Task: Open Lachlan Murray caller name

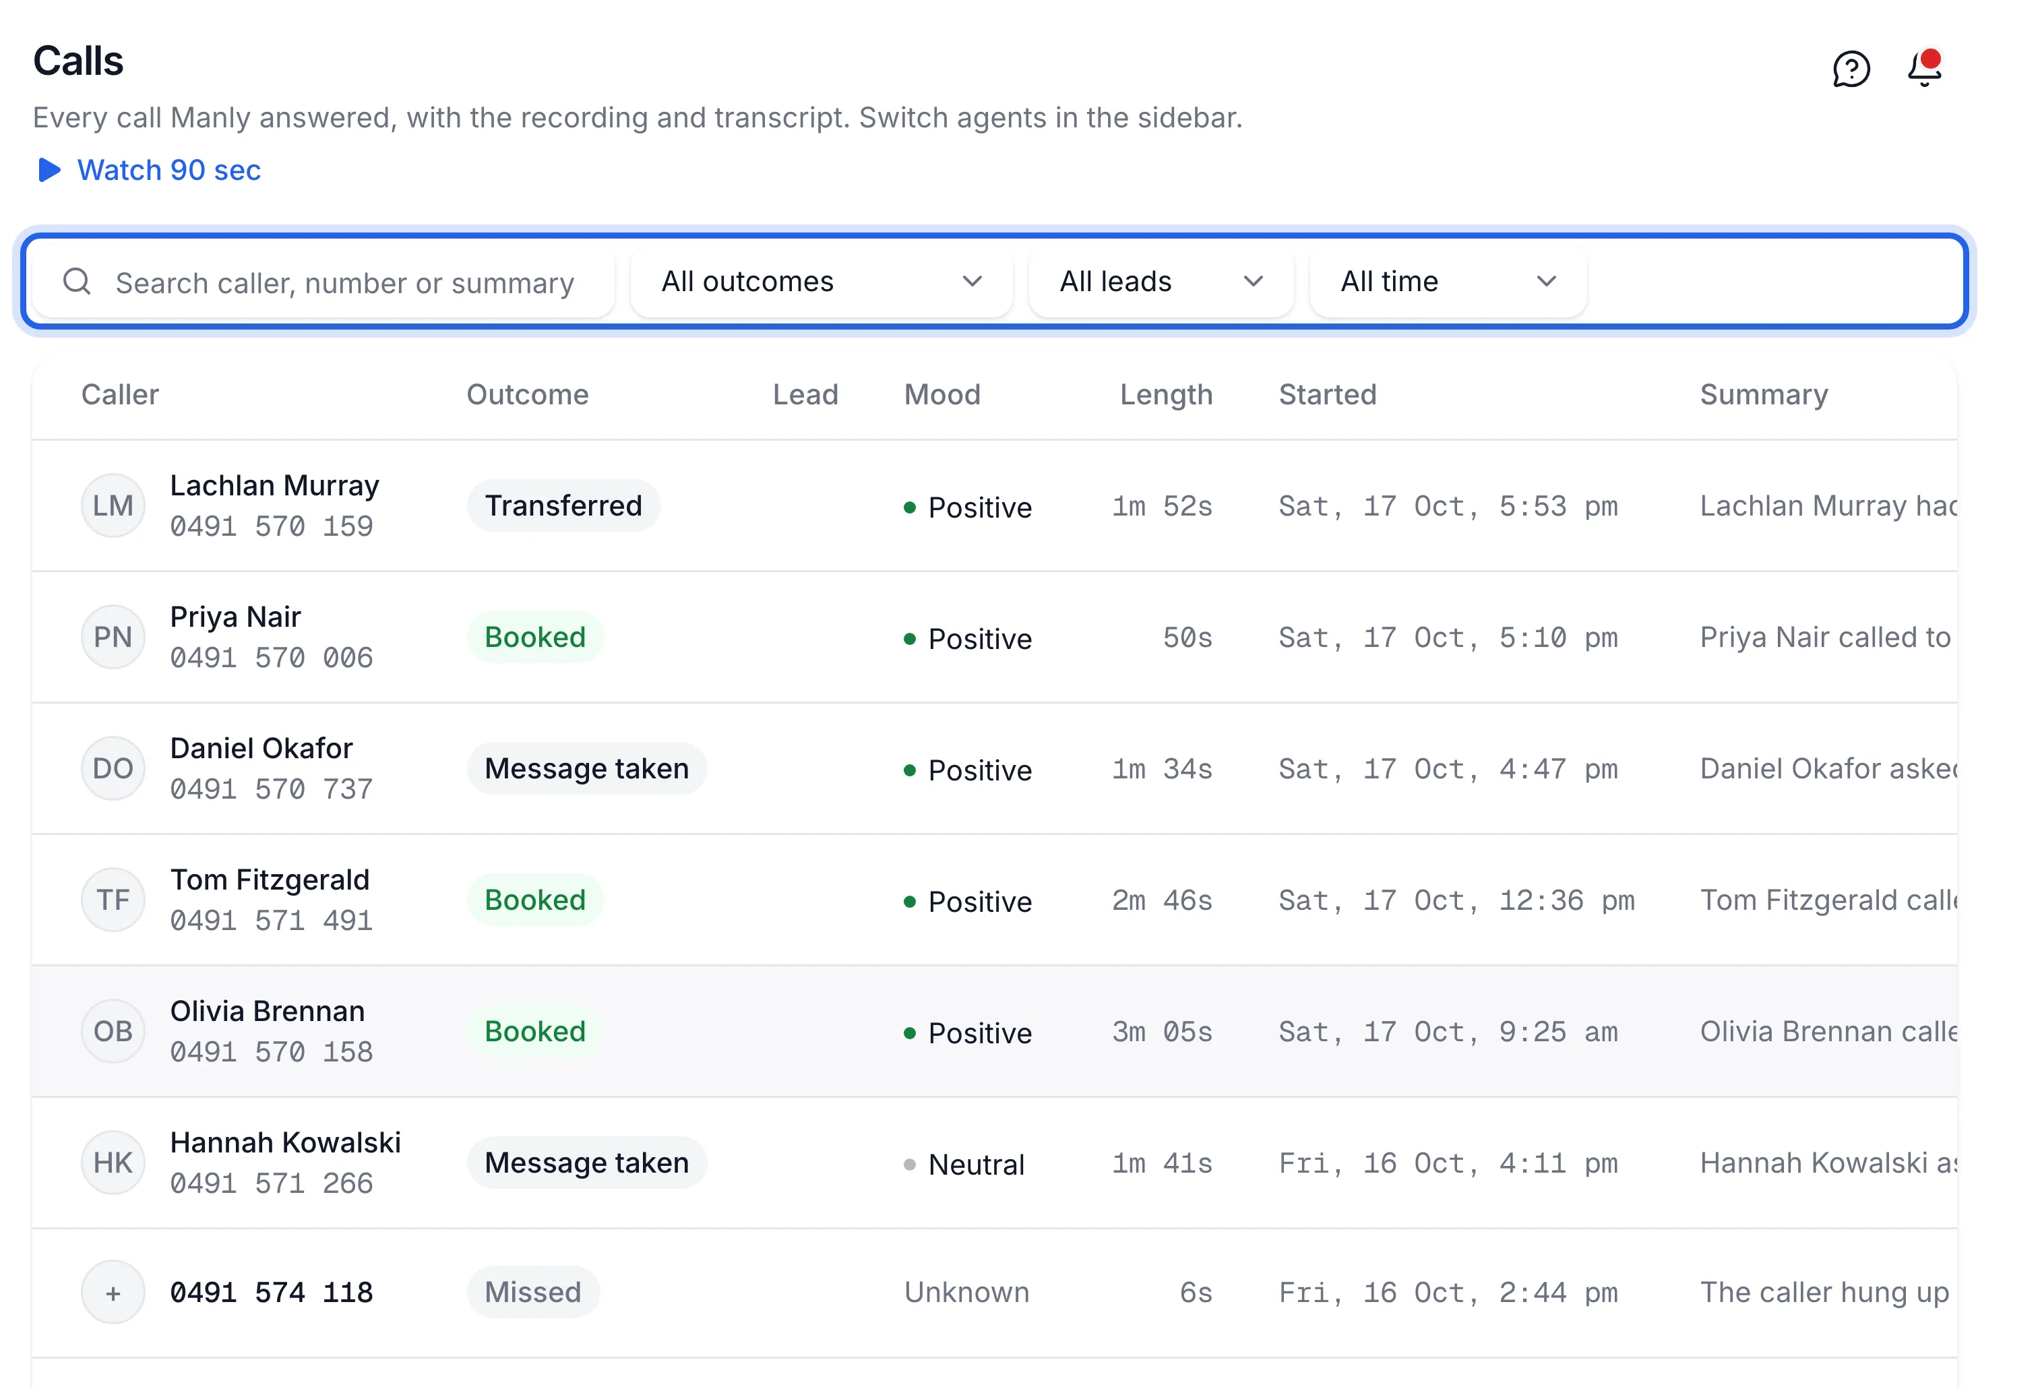Action: [x=274, y=485]
